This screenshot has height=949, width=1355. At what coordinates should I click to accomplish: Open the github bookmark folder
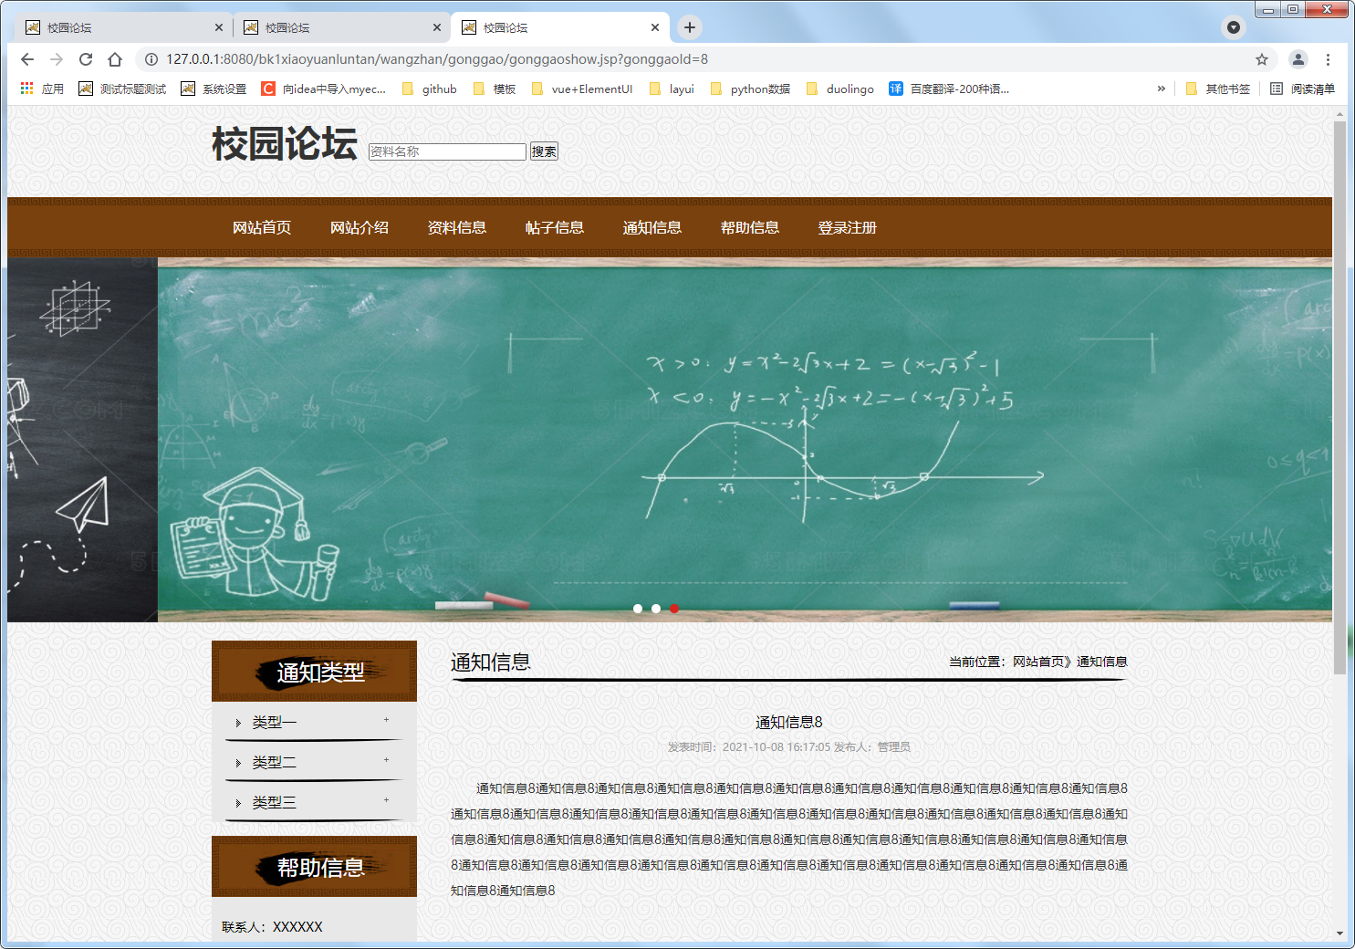click(x=429, y=89)
